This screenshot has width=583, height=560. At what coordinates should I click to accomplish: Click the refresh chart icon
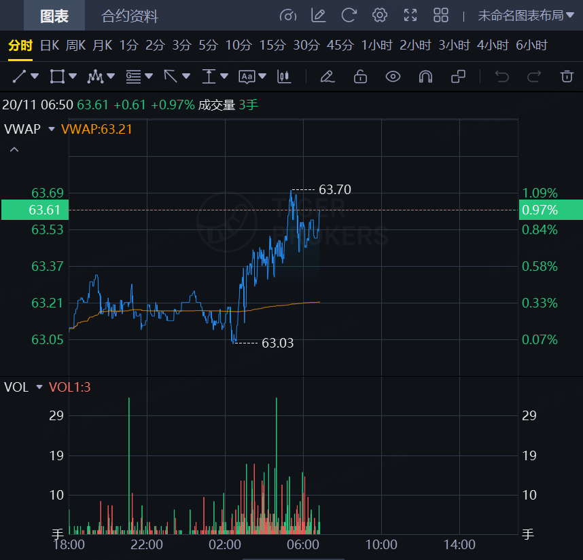(x=349, y=15)
